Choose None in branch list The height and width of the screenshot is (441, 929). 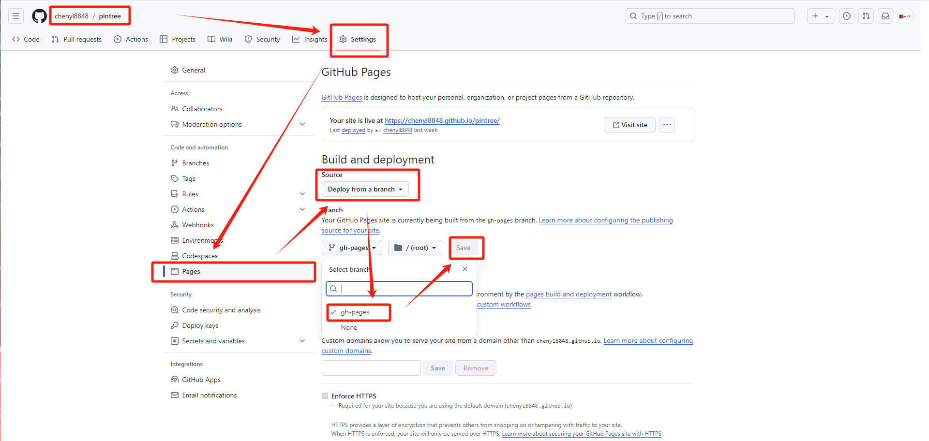[x=349, y=327]
